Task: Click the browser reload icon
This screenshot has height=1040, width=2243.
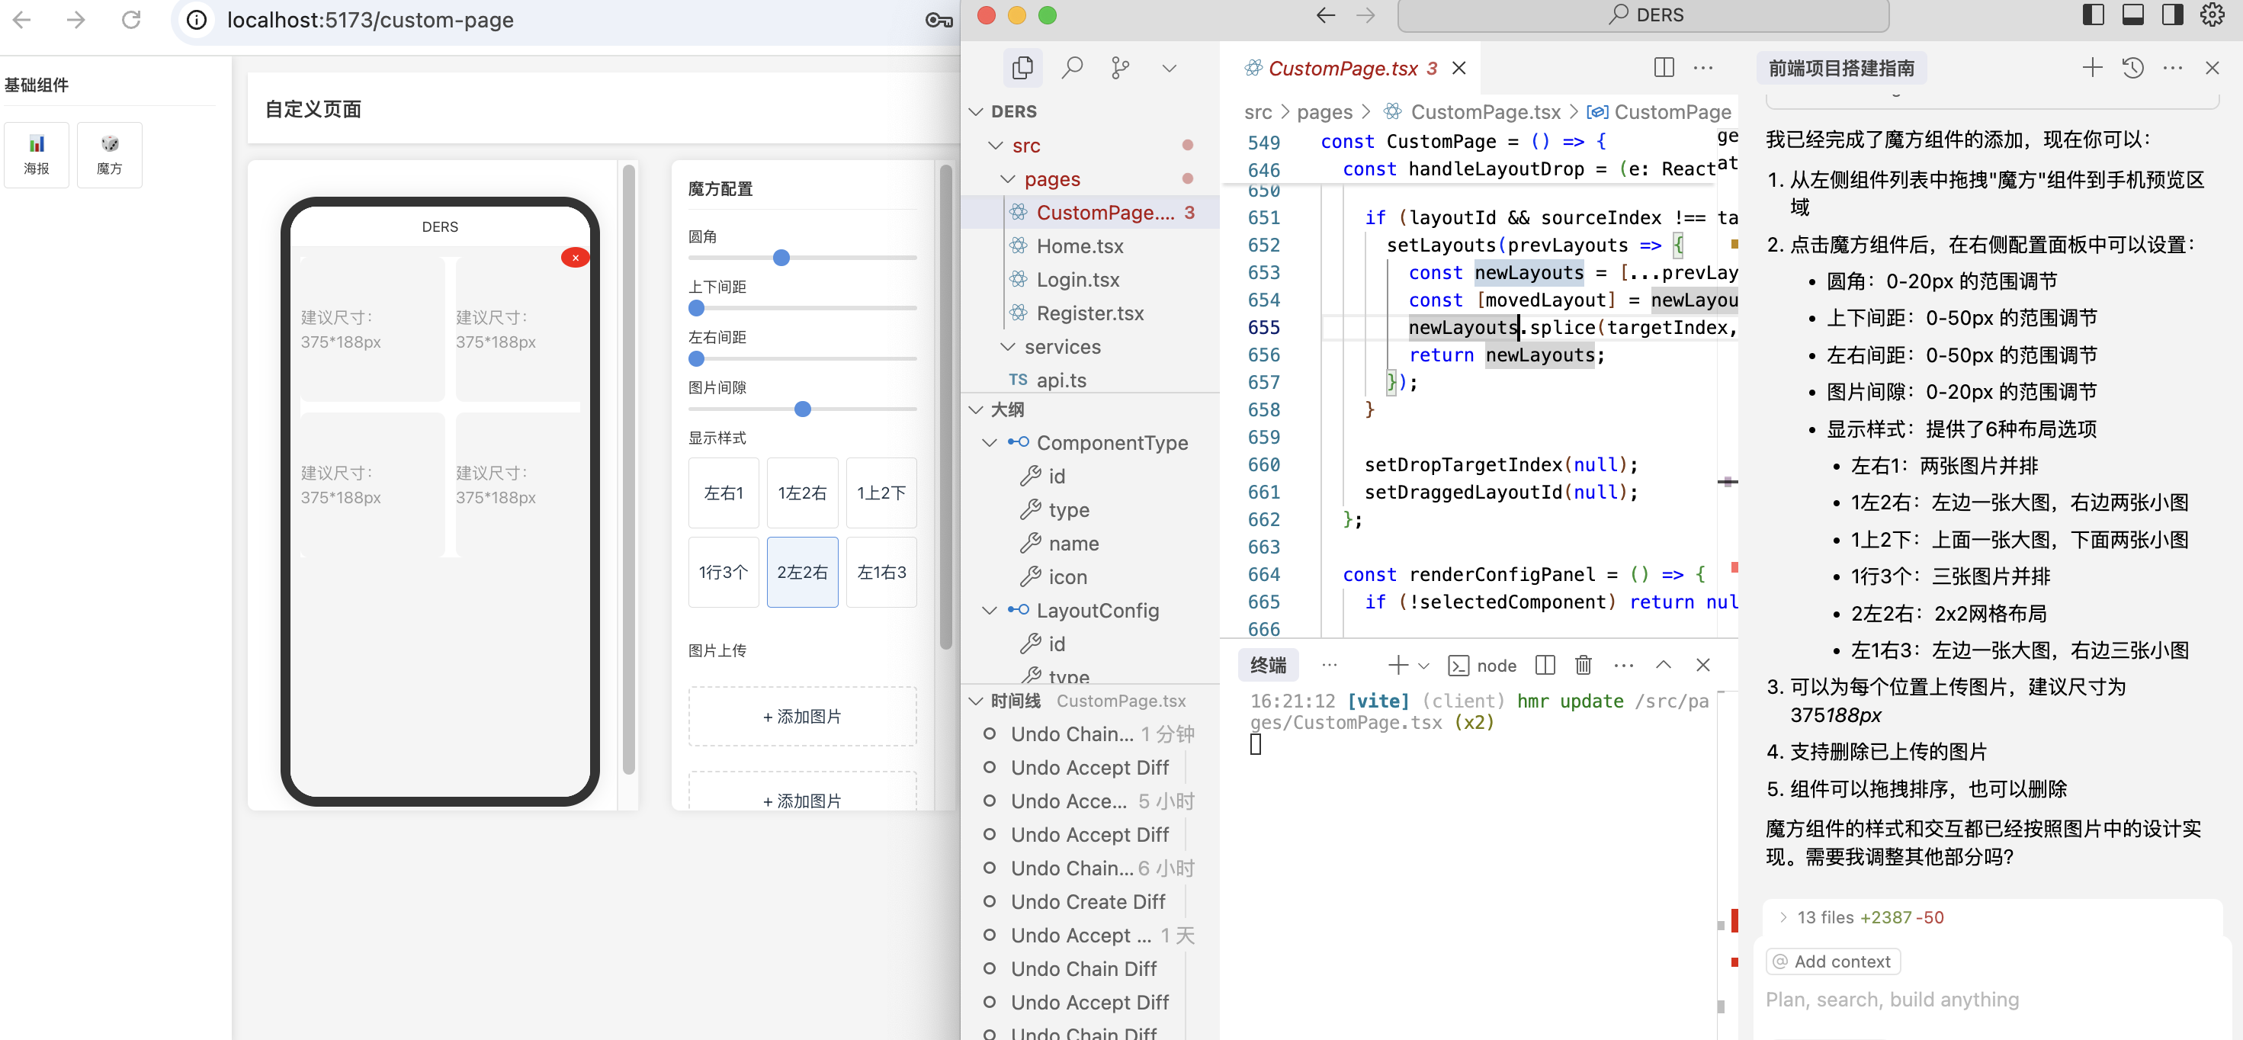Action: click(130, 19)
